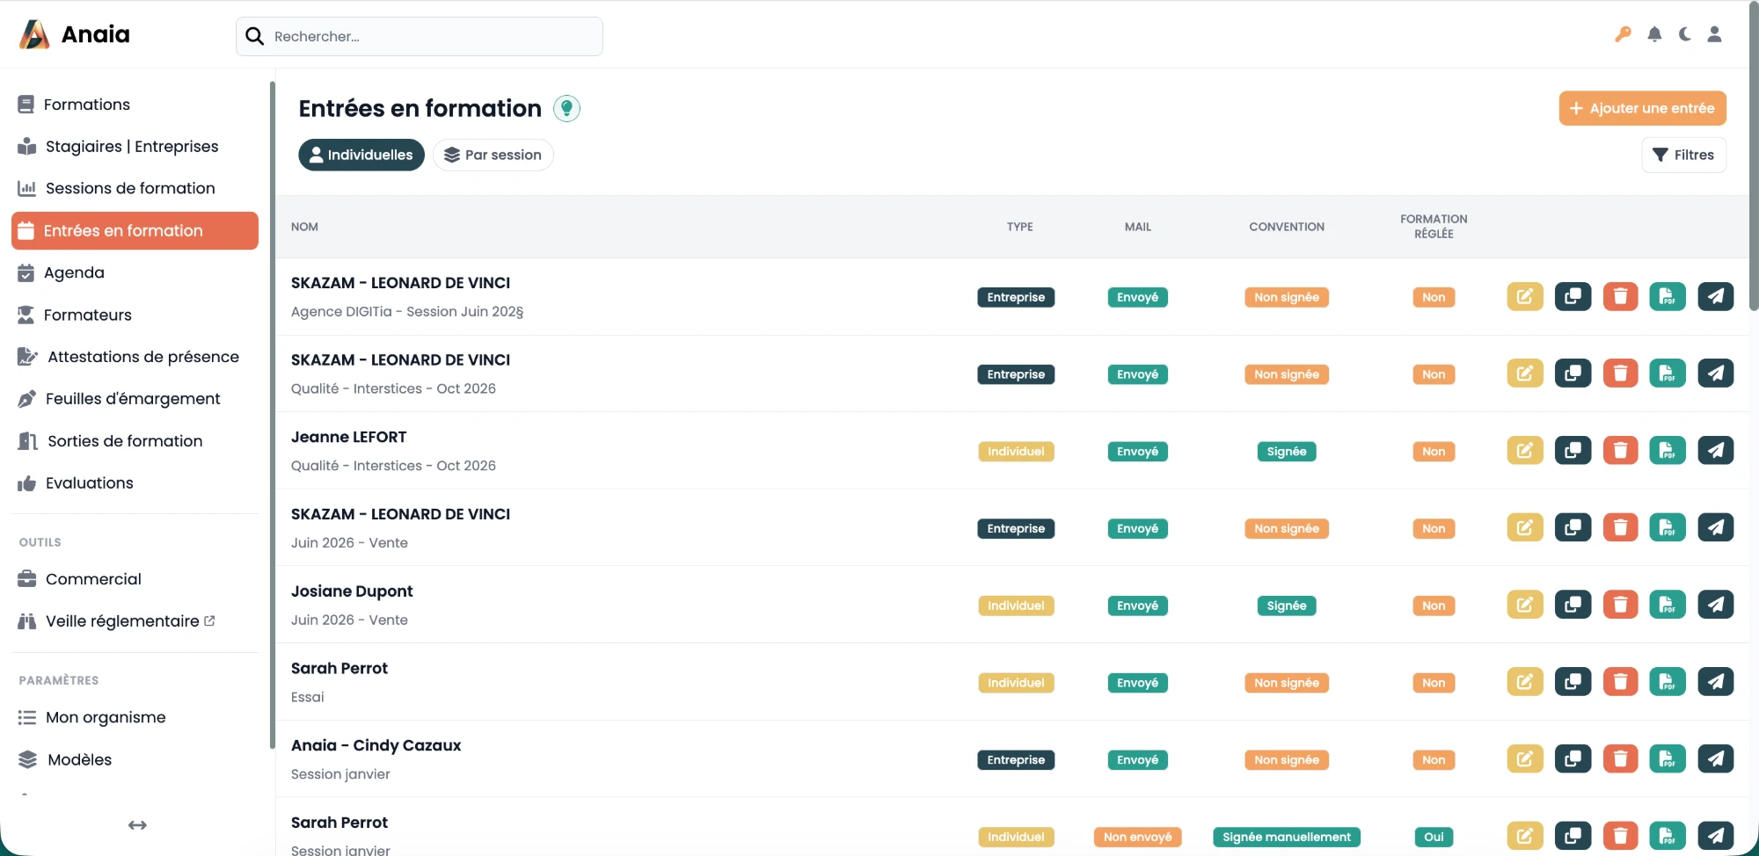Click the NOM column header

tap(304, 227)
